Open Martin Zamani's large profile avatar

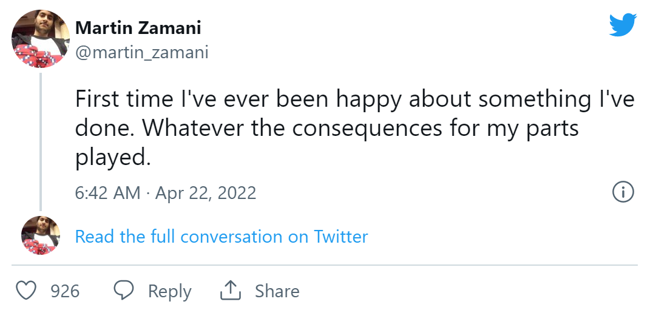pos(41,38)
